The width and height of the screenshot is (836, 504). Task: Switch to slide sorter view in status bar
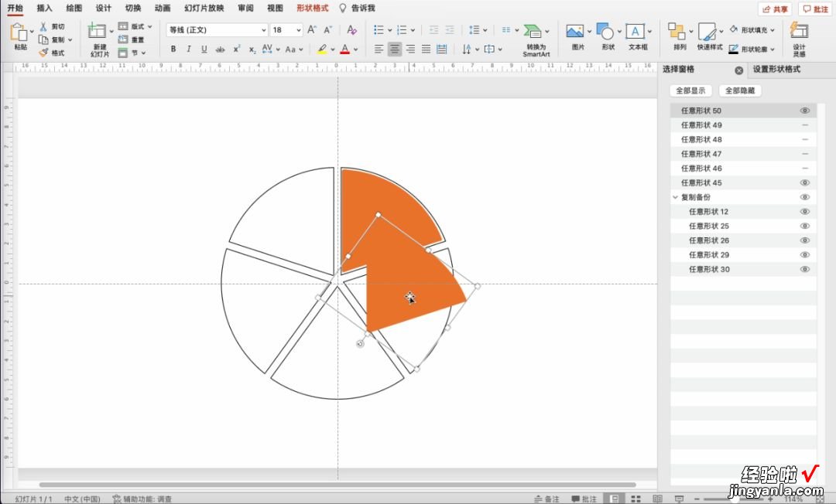coord(636,499)
